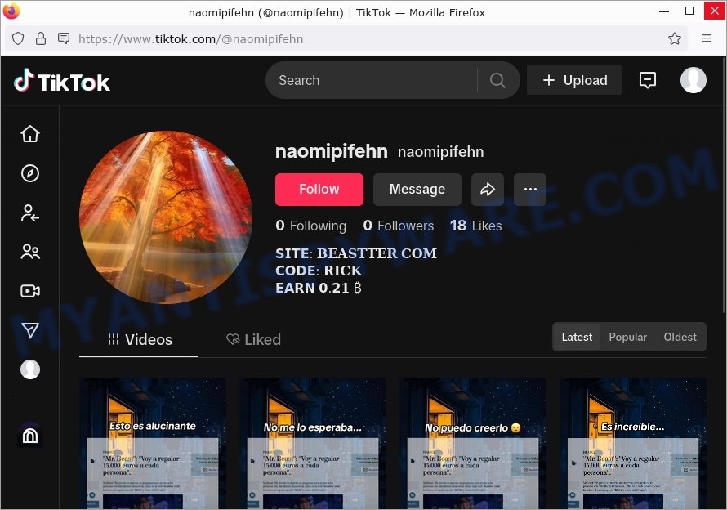This screenshot has width=727, height=510.
Task: Open the Following sidebar icon
Action: 30,213
